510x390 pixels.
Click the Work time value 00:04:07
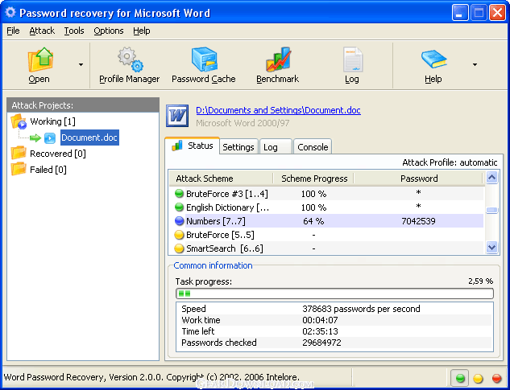[x=320, y=320]
